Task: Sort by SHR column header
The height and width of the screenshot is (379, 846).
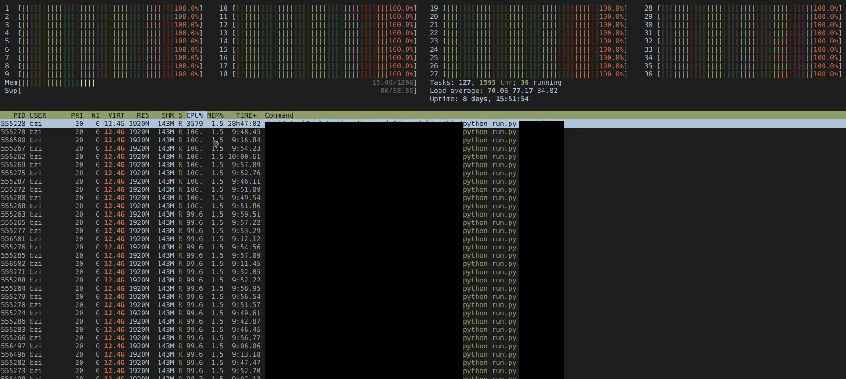Action: (168, 115)
